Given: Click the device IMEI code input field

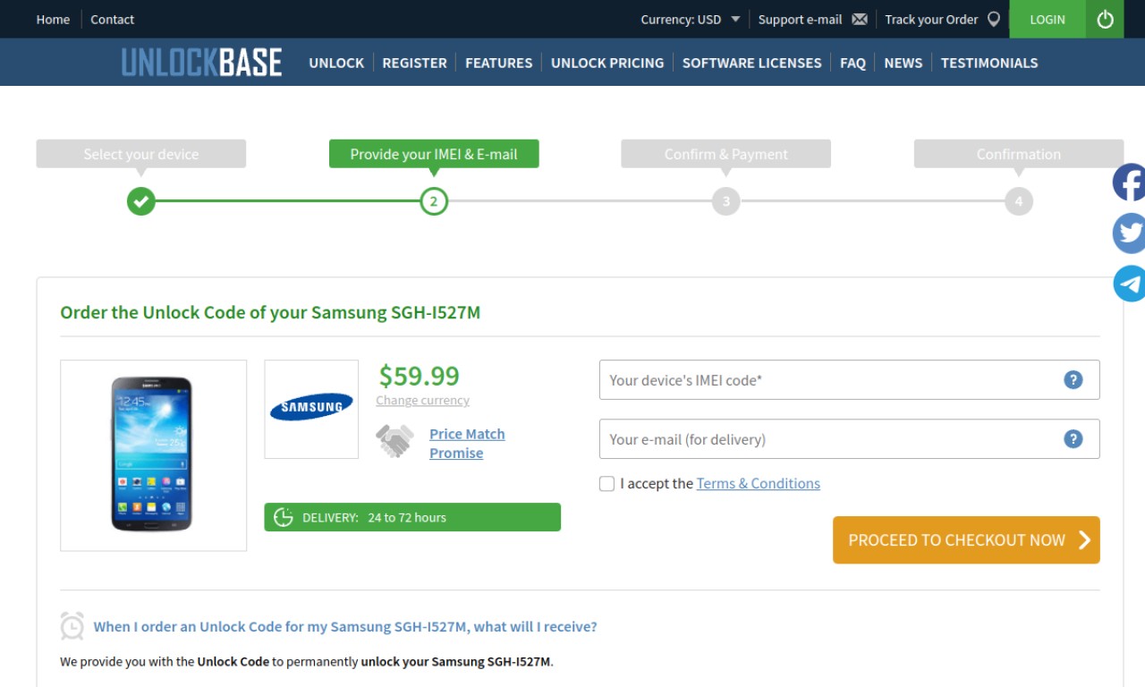Looking at the screenshot, I should tap(849, 380).
